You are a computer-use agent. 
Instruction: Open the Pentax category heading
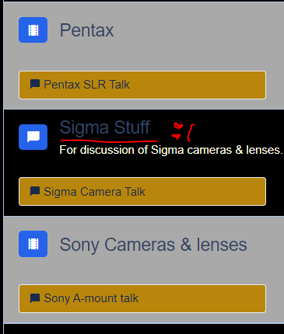pyautogui.click(x=86, y=30)
